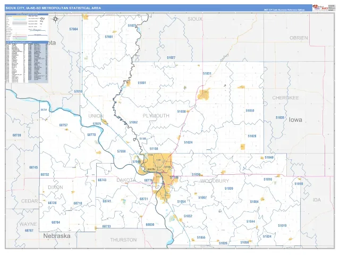Click ZIP code 51044 label

(x=250, y=222)
